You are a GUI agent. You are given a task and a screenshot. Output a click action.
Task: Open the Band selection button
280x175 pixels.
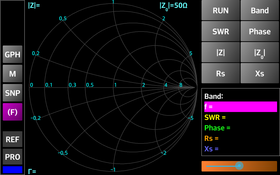point(260,10)
